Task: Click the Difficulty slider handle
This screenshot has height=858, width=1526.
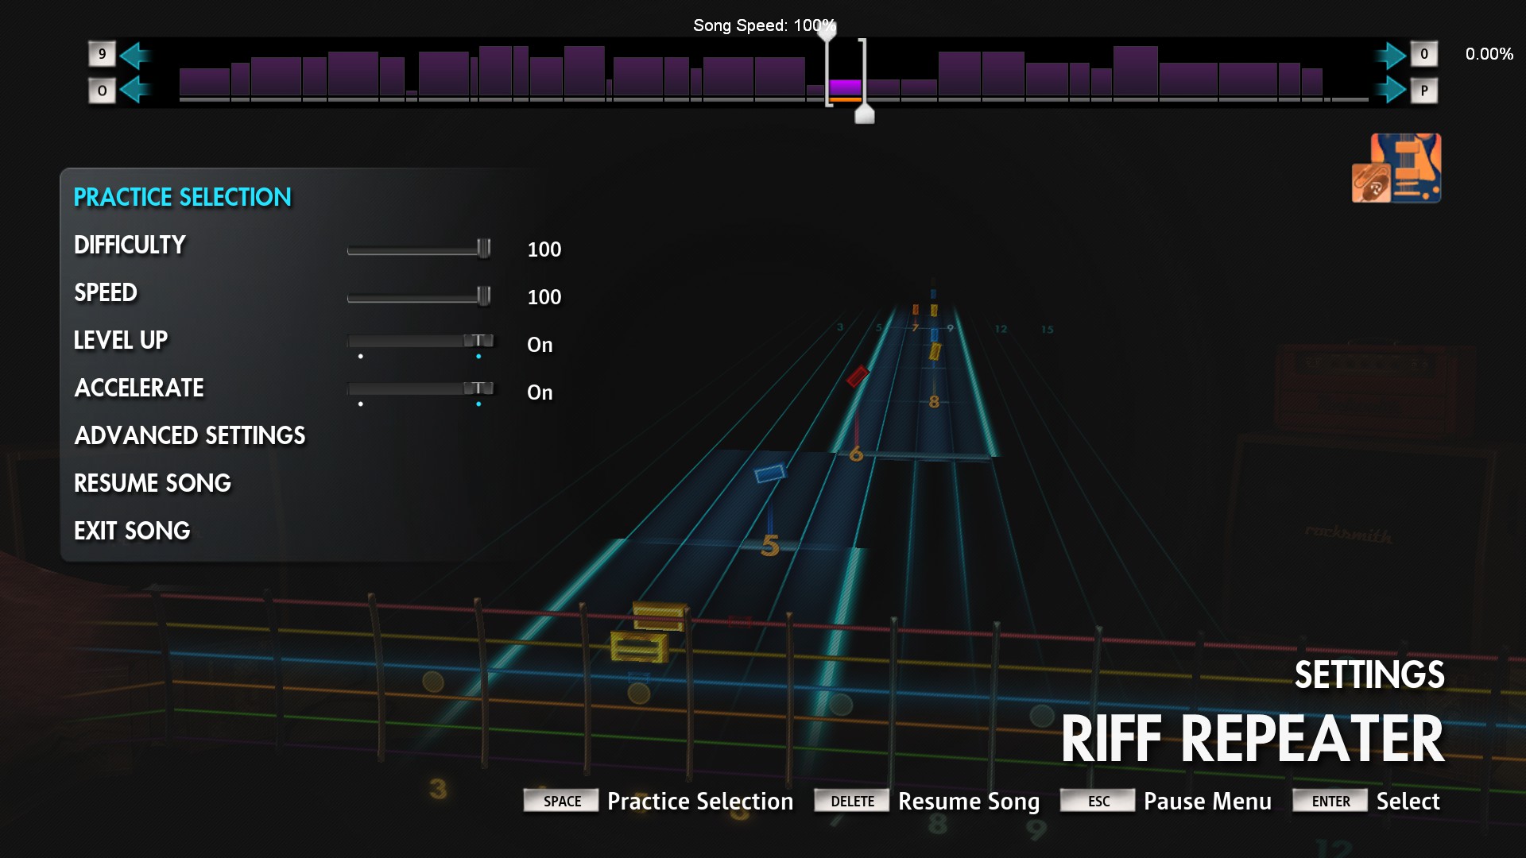Action: pyautogui.click(x=483, y=249)
